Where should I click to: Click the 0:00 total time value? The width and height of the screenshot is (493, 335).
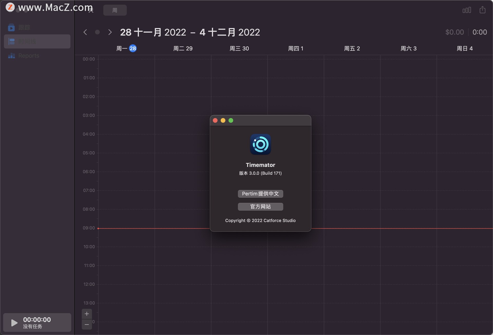point(480,32)
